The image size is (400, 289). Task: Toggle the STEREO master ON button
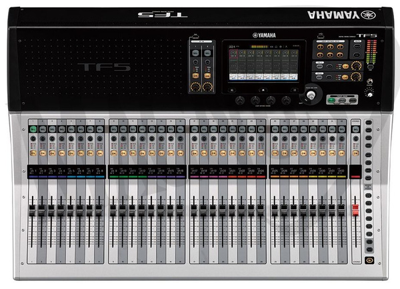pos(355,153)
